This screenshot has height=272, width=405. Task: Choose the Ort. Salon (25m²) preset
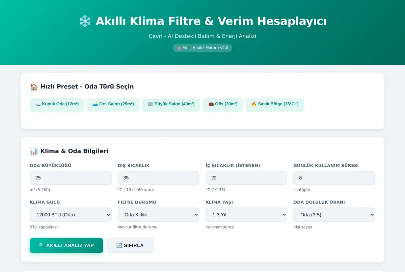click(113, 104)
